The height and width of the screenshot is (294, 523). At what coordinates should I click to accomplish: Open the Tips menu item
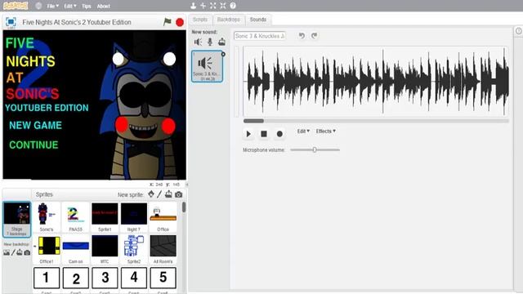(87, 6)
